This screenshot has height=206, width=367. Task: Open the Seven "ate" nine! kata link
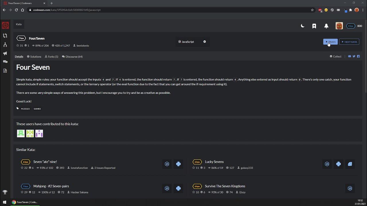click(45, 162)
